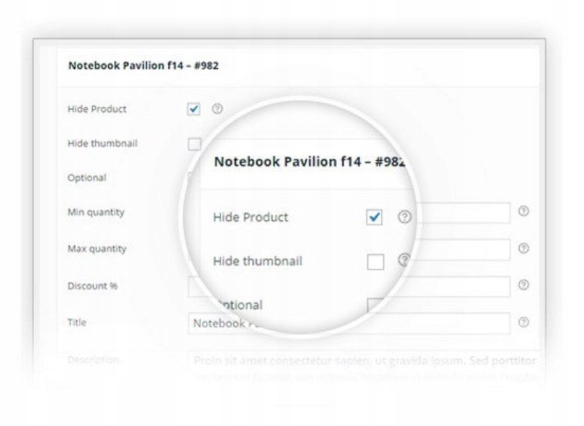Viewport: 584px width, 426px height.
Task: Tick the partially visible magnified Optional checkbox
Action: (375, 306)
